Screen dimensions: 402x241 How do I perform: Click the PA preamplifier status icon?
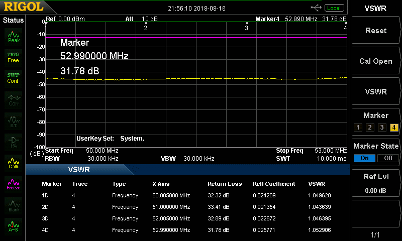coord(14,142)
